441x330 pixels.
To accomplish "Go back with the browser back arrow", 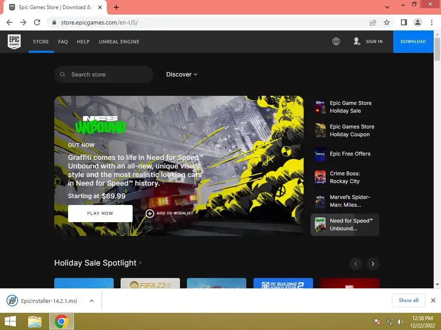I will click(9, 22).
